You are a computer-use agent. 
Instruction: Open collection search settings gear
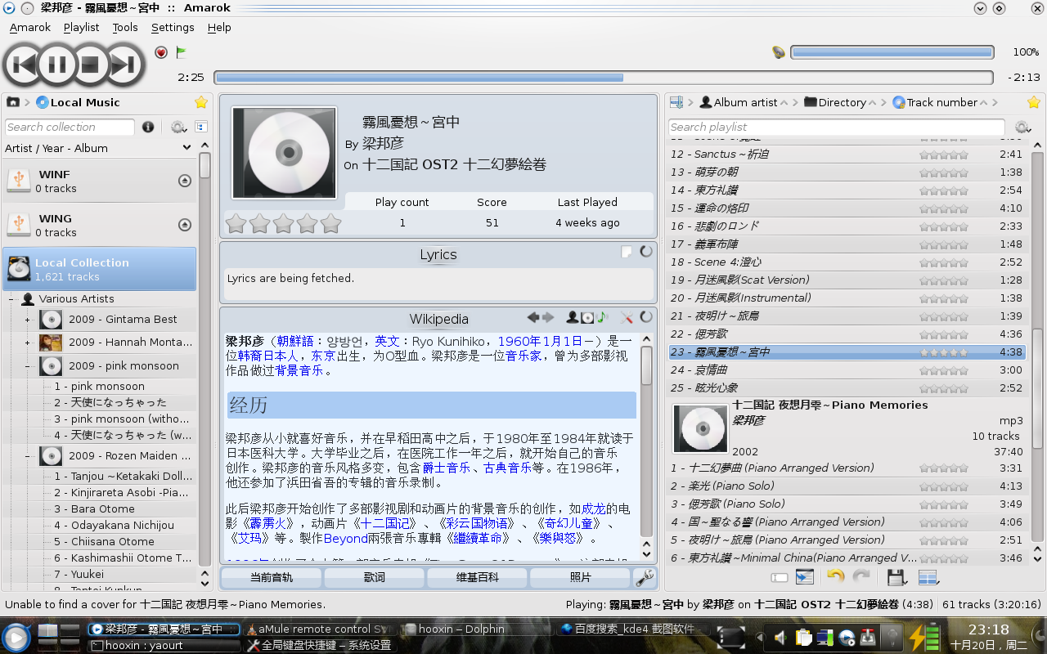(177, 127)
